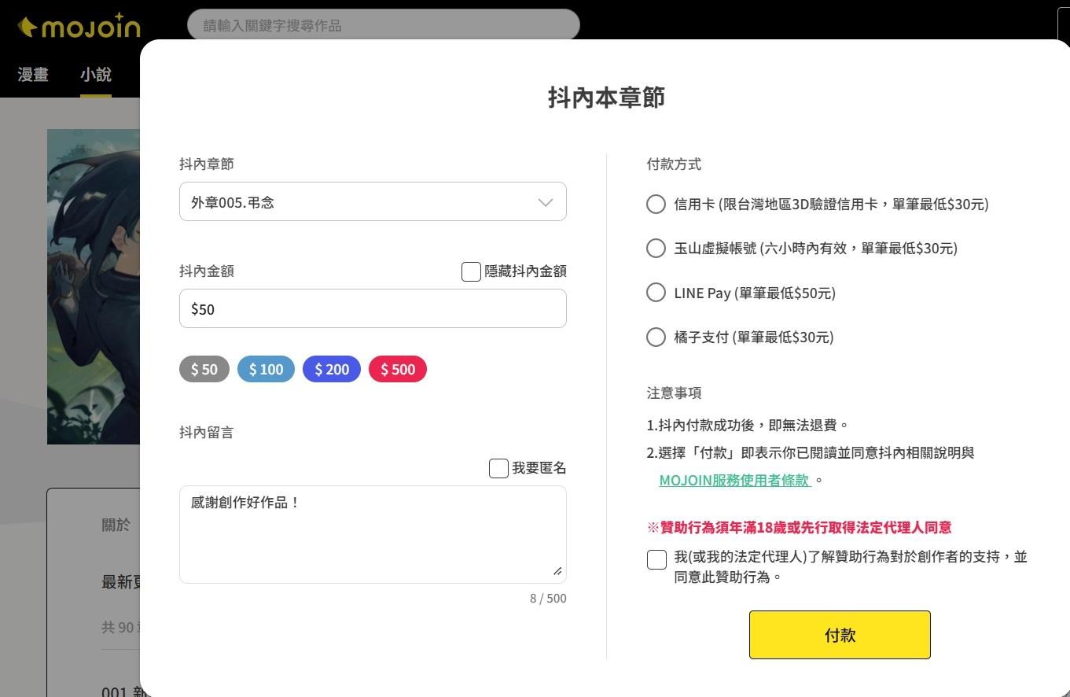Image resolution: width=1070 pixels, height=697 pixels.
Task: Choose E.SUN virtual account payment option
Action: click(x=656, y=249)
